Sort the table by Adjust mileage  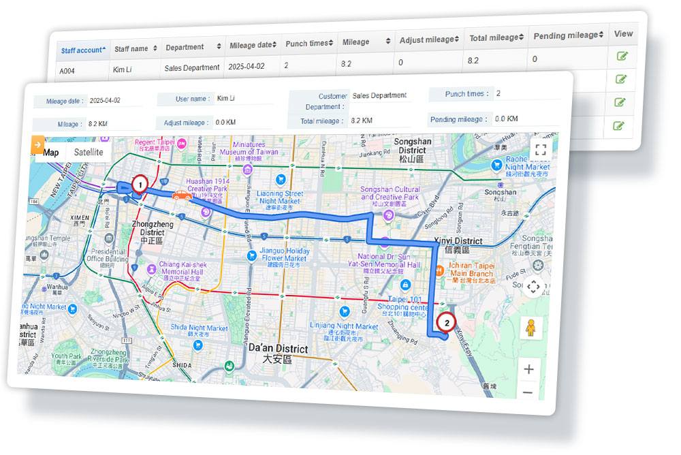429,40
